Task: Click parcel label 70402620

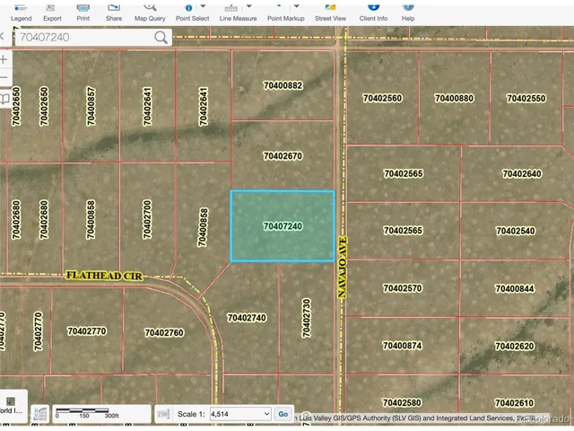Action: (515, 346)
